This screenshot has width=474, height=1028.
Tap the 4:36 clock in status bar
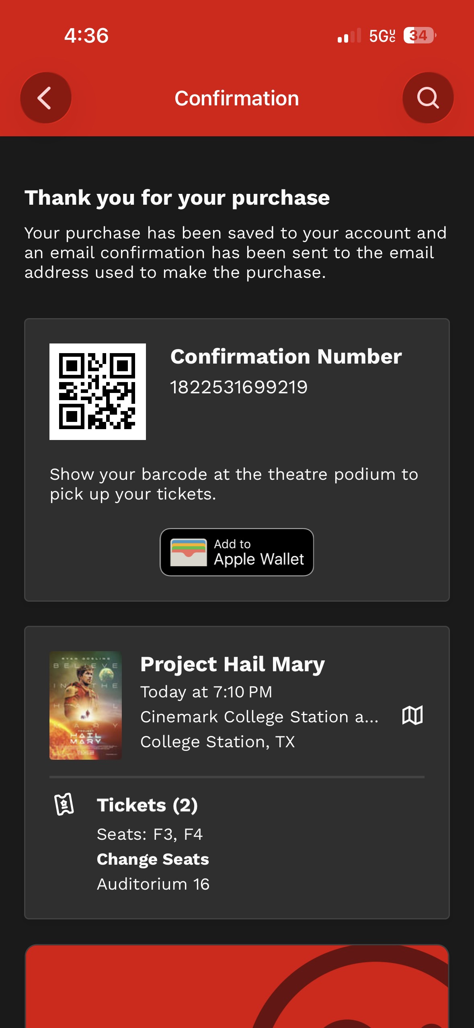click(x=86, y=35)
